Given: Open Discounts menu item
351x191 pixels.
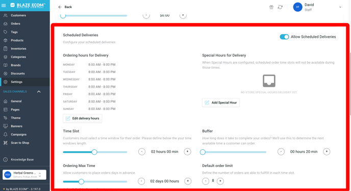Looking at the screenshot, I should click(18, 73).
